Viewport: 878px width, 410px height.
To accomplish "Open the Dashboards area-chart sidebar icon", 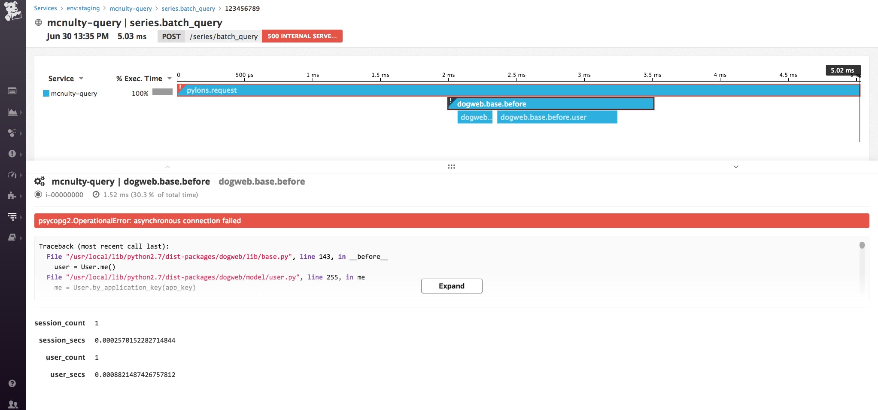I will [12, 112].
